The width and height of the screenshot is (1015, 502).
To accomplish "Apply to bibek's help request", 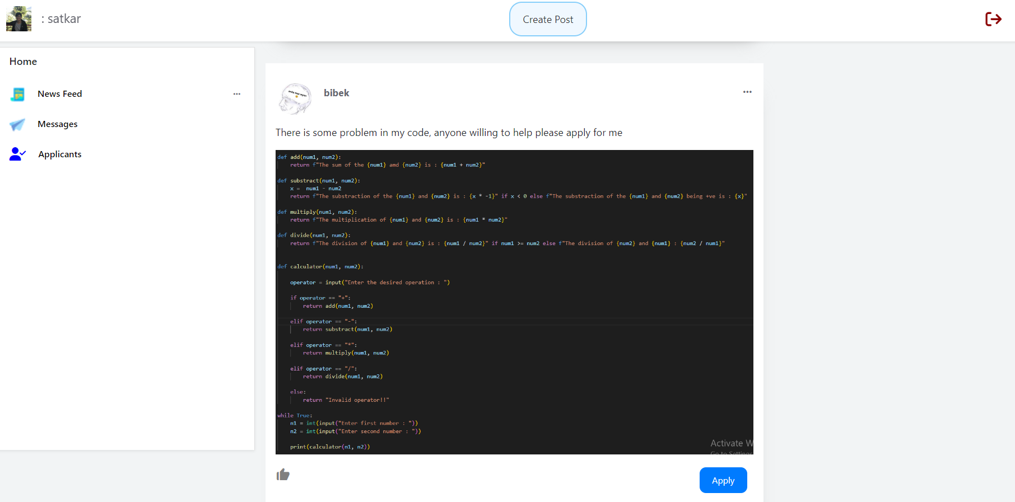I will (x=723, y=480).
